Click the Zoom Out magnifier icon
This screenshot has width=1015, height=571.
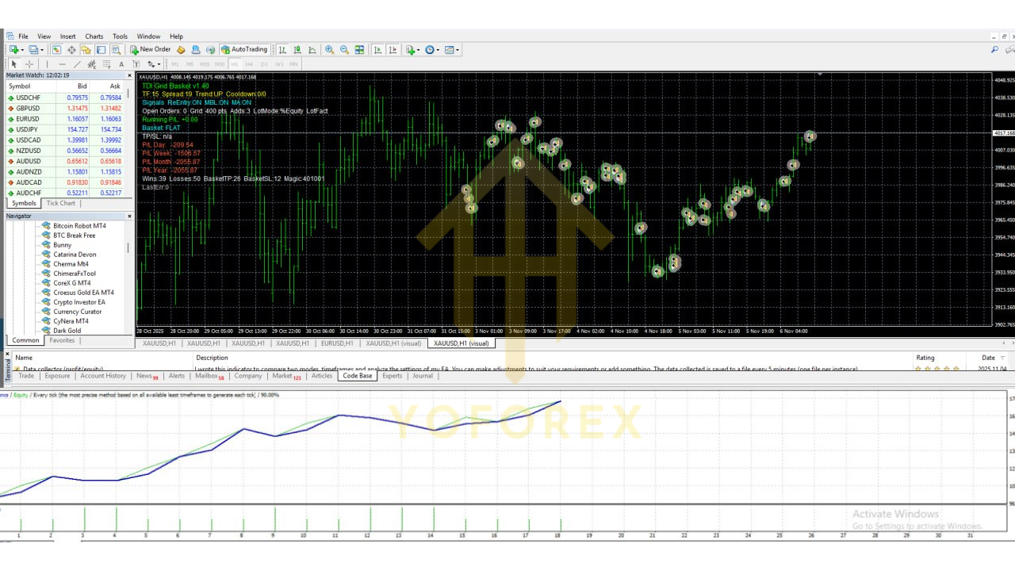coord(344,49)
